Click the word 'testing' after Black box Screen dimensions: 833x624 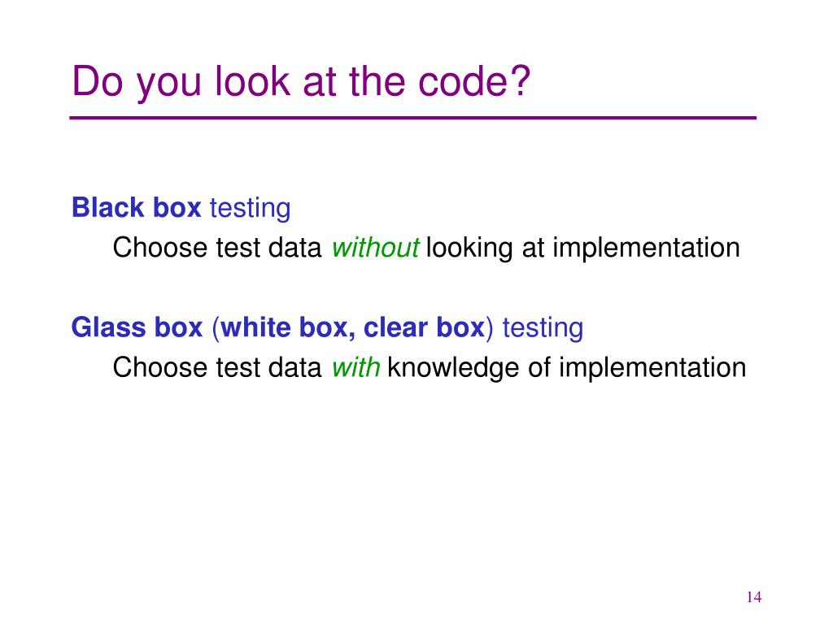click(x=251, y=209)
